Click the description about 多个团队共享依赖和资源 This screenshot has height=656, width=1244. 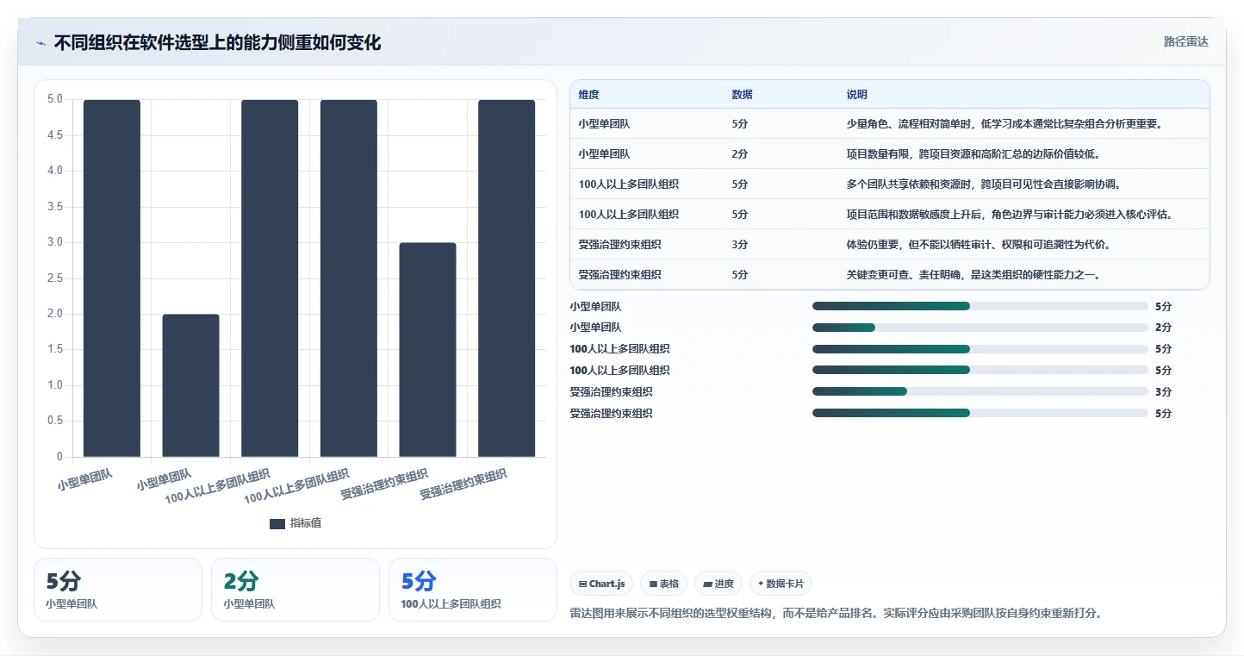point(984,184)
